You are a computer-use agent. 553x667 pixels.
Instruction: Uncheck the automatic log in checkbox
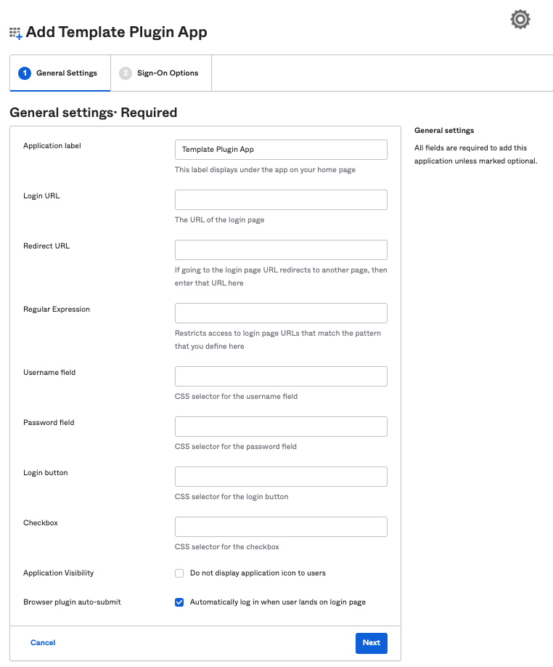click(x=179, y=602)
